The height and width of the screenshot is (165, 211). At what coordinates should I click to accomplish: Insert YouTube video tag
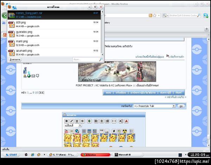[x=66, y=131]
